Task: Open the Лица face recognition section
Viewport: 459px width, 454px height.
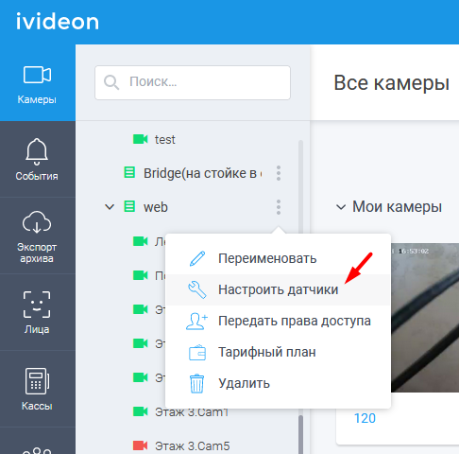Action: [x=37, y=312]
